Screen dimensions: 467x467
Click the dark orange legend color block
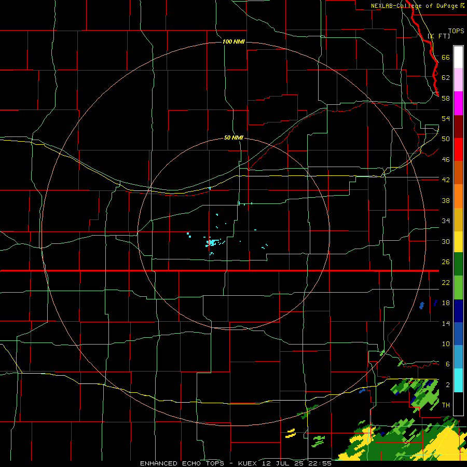458,173
